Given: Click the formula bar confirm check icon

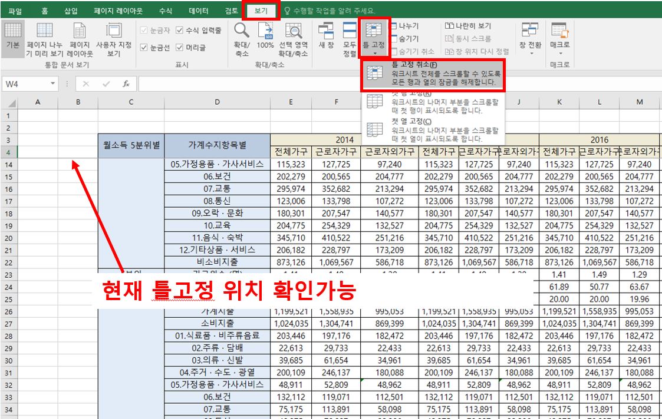Looking at the screenshot, I should [x=106, y=84].
